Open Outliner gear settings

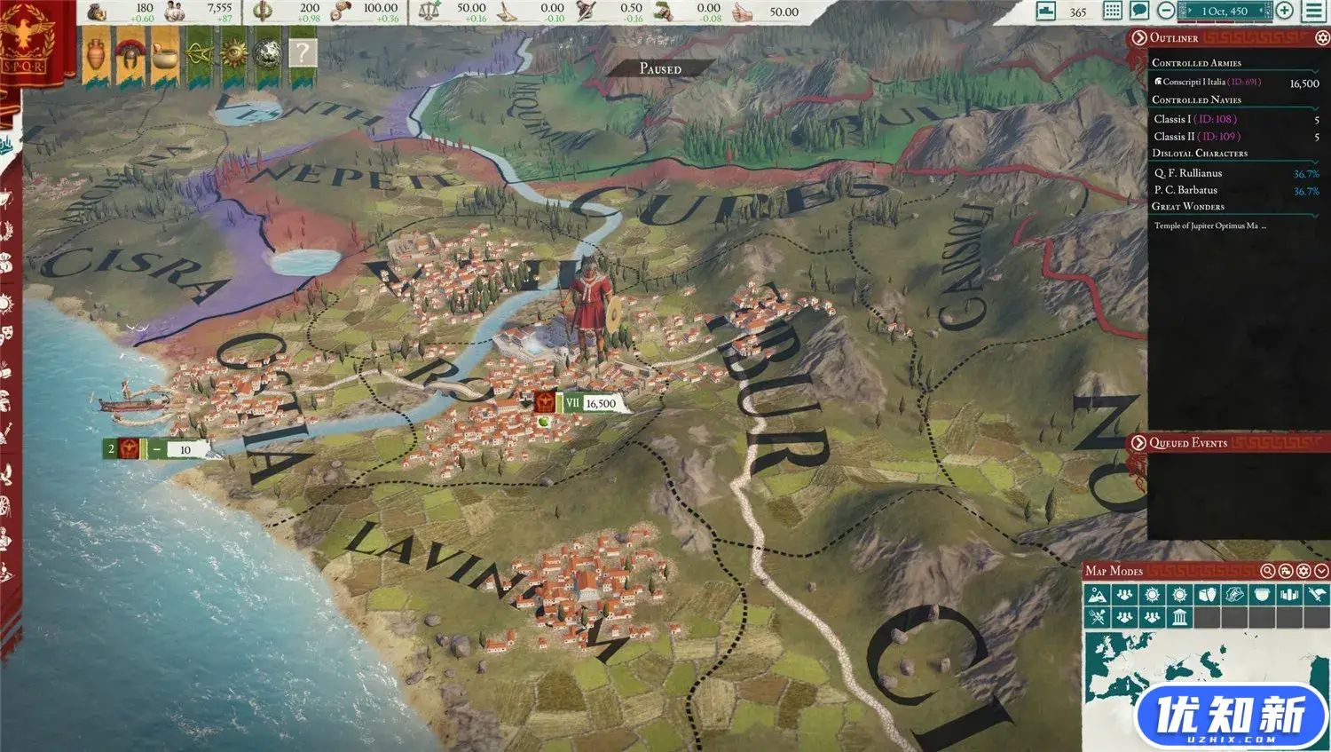1321,38
